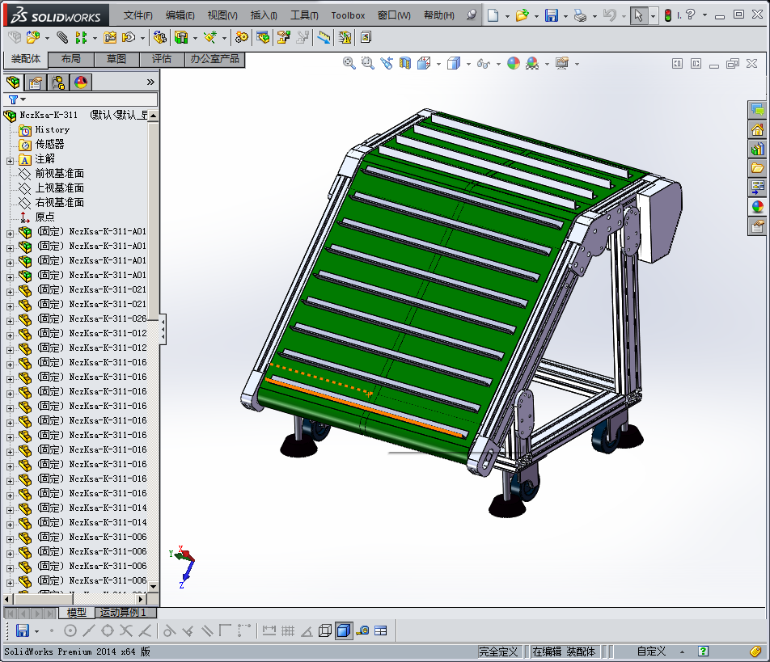
Task: Open the New document dropdown arrow
Action: [x=507, y=15]
